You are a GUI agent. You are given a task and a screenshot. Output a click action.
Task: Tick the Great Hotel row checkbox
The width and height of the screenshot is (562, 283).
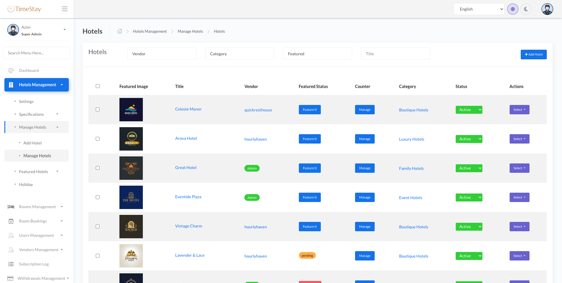[97, 168]
